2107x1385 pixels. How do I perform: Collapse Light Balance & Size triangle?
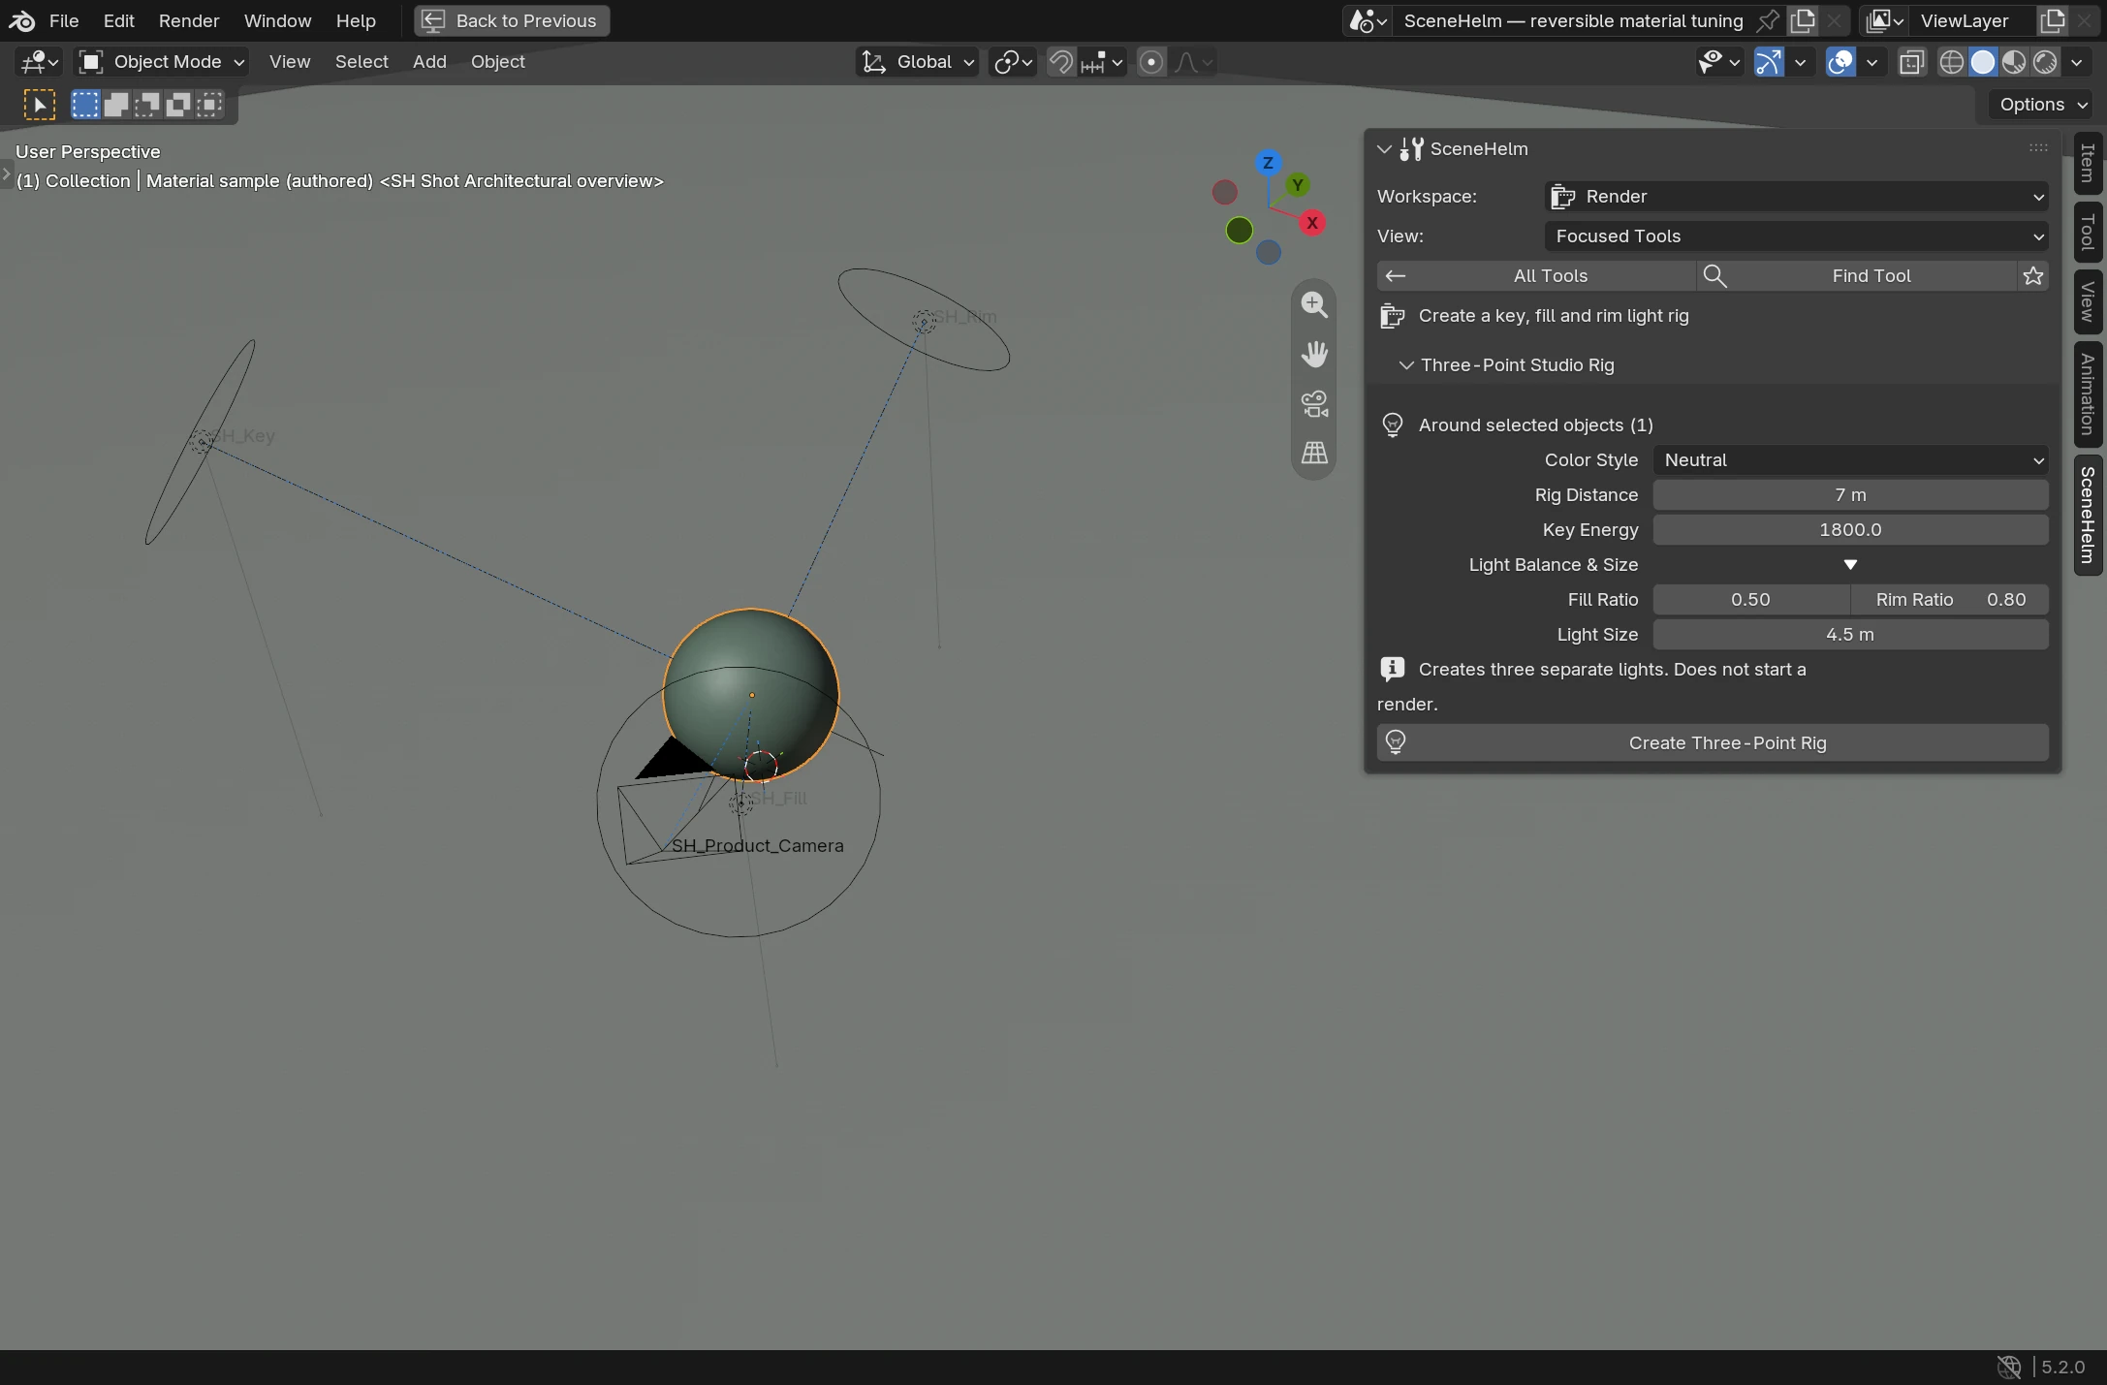pyautogui.click(x=1850, y=565)
